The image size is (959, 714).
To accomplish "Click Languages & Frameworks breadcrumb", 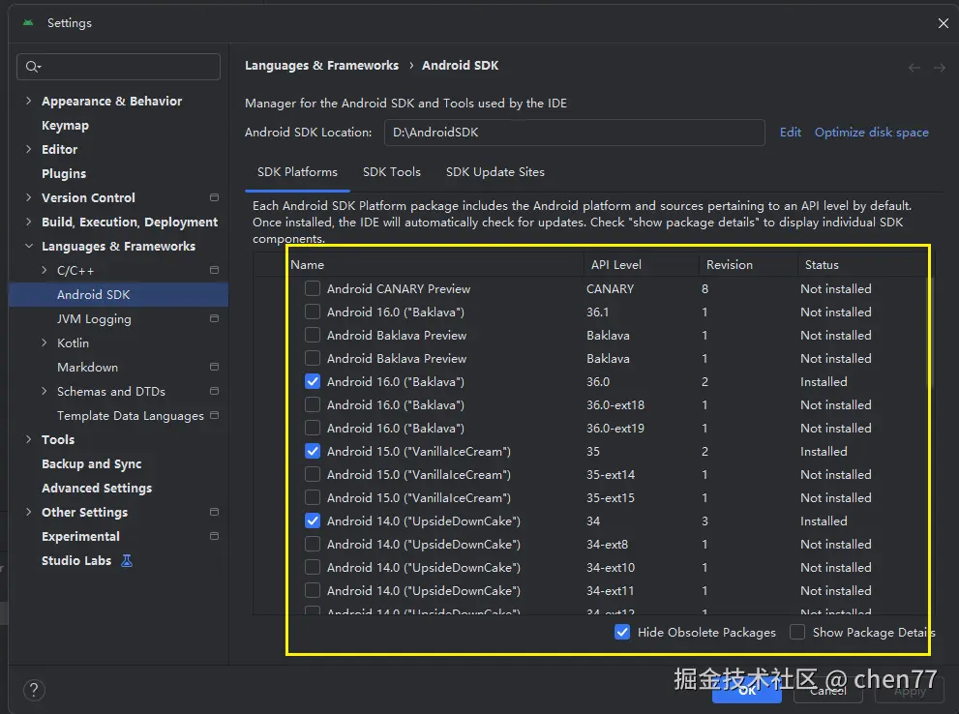I will pos(321,66).
